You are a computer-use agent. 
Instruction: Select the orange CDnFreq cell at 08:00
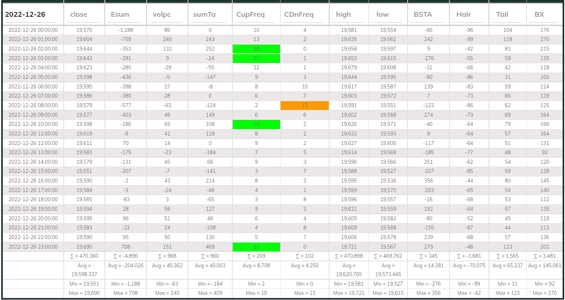pos(304,106)
